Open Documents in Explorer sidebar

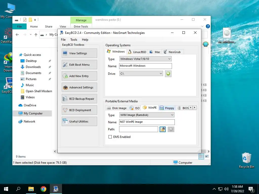tap(33, 73)
